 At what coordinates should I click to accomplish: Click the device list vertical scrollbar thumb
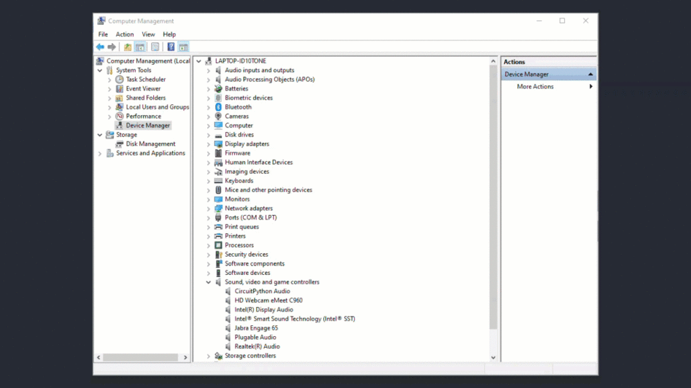(x=493, y=197)
